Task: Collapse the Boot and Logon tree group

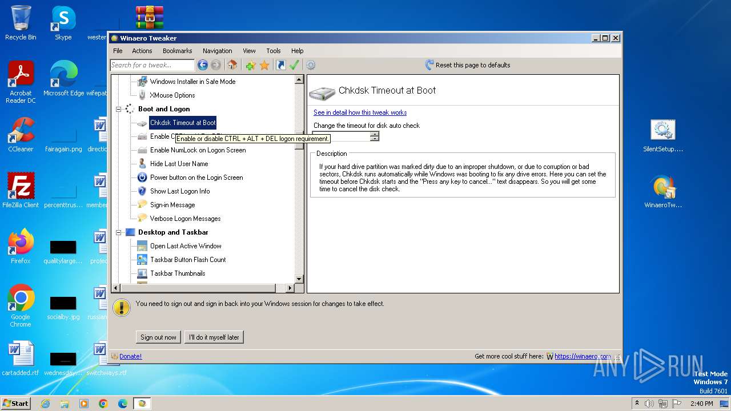Action: point(119,109)
